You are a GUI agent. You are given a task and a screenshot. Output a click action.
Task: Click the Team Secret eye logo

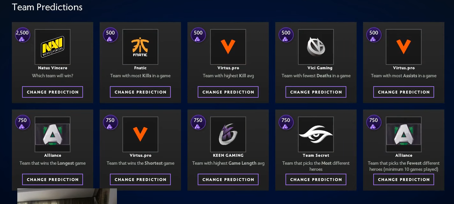(x=316, y=134)
